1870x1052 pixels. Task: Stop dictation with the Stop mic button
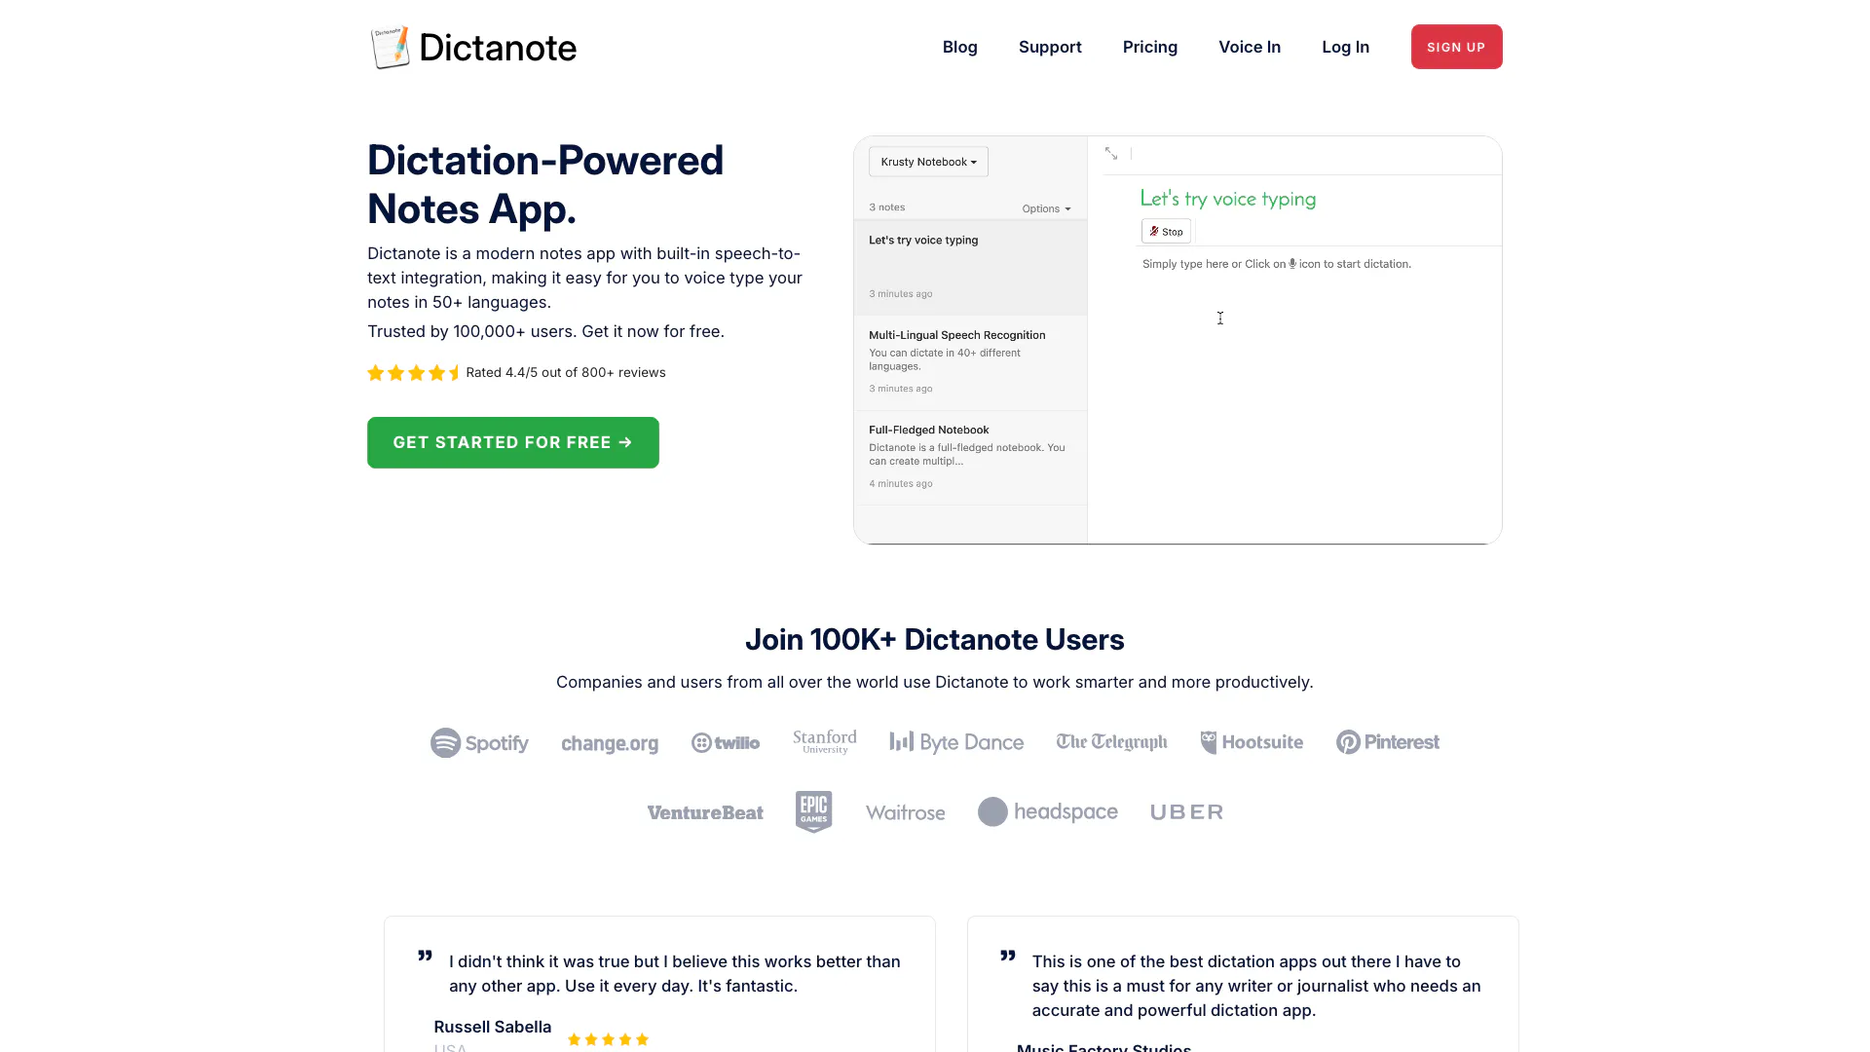click(x=1166, y=232)
